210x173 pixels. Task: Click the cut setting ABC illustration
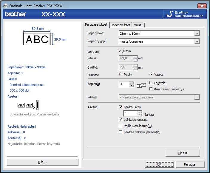(28, 105)
